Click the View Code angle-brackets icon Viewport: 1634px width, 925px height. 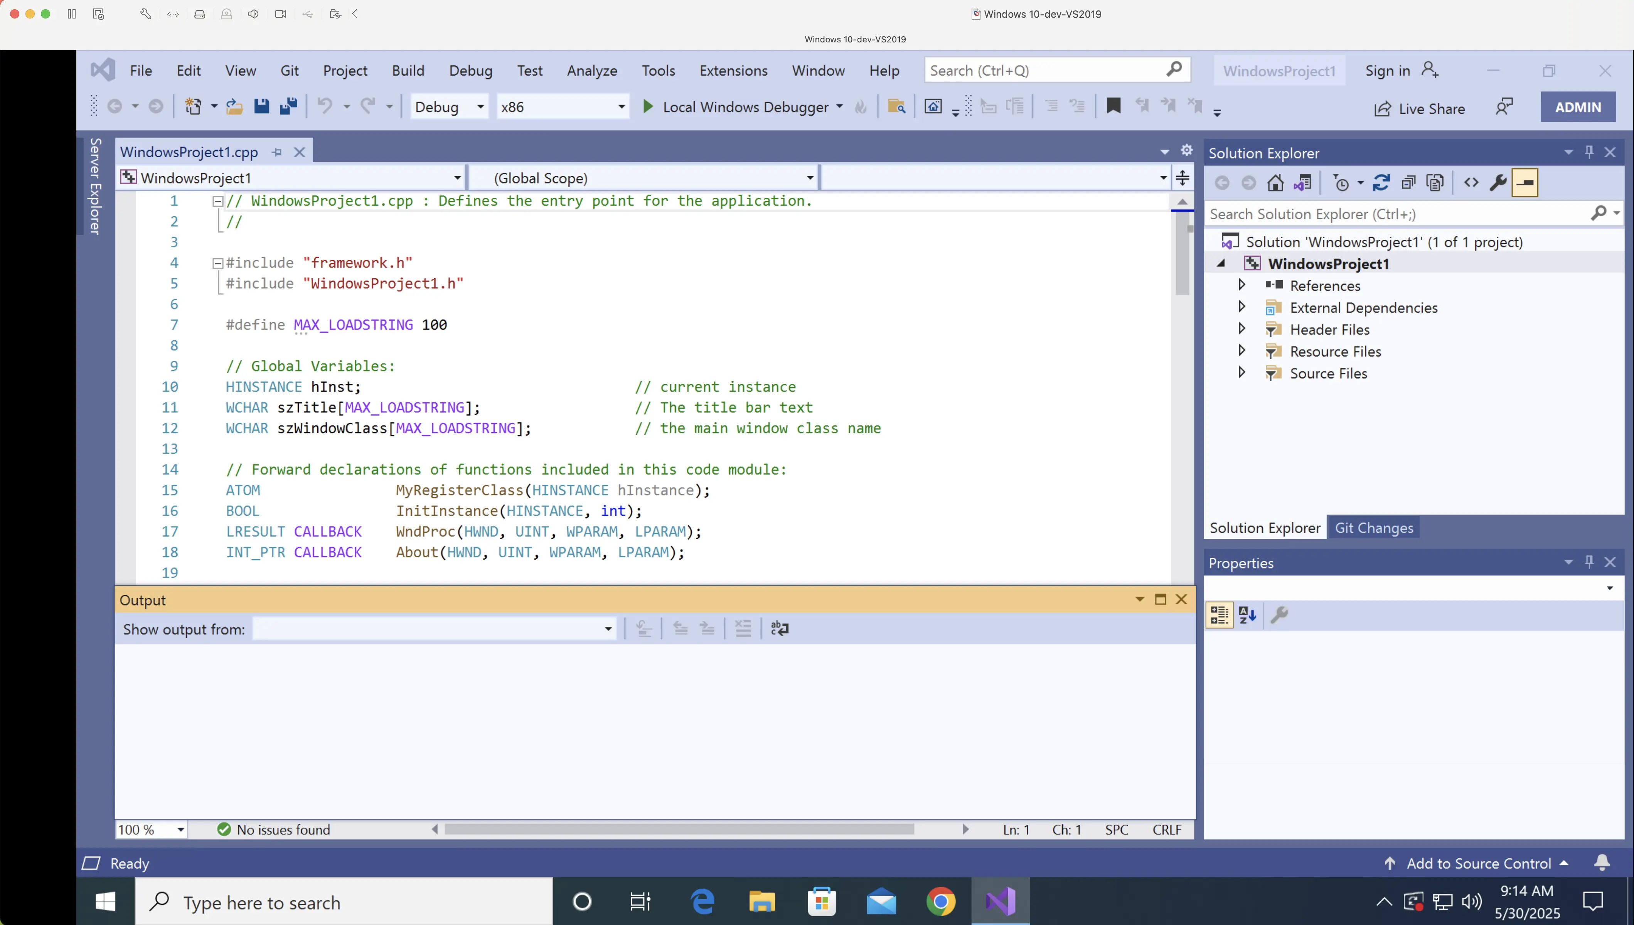[1471, 183]
